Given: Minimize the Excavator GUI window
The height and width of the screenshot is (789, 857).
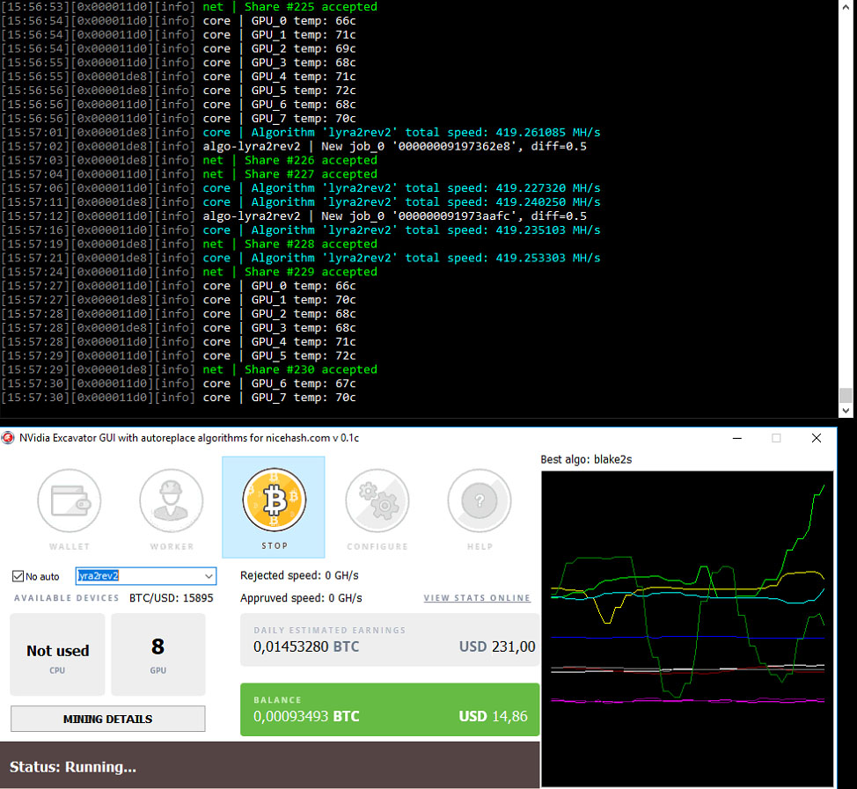Looking at the screenshot, I should (736, 438).
